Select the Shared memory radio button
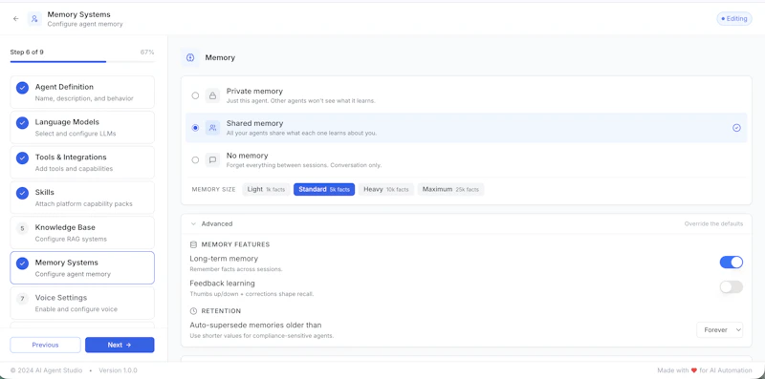This screenshot has width=765, height=379. (x=195, y=128)
